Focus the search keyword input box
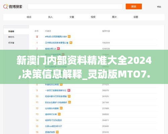This screenshot has height=134, width=168. click(75, 7)
